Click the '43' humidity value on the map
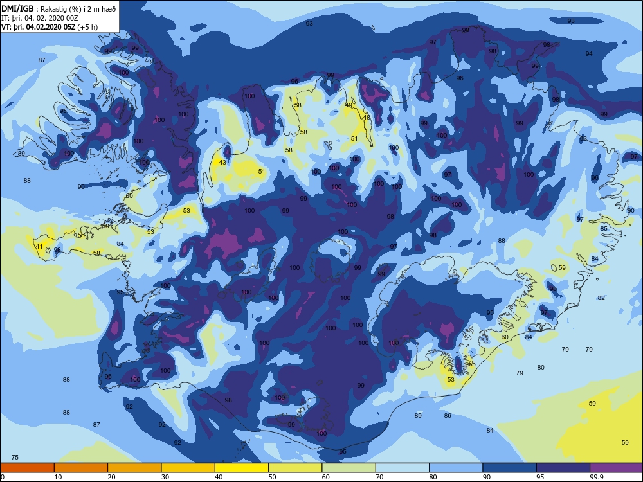 tap(222, 163)
